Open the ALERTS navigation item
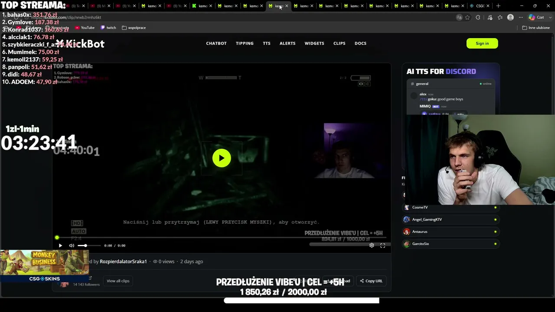 coord(287,43)
